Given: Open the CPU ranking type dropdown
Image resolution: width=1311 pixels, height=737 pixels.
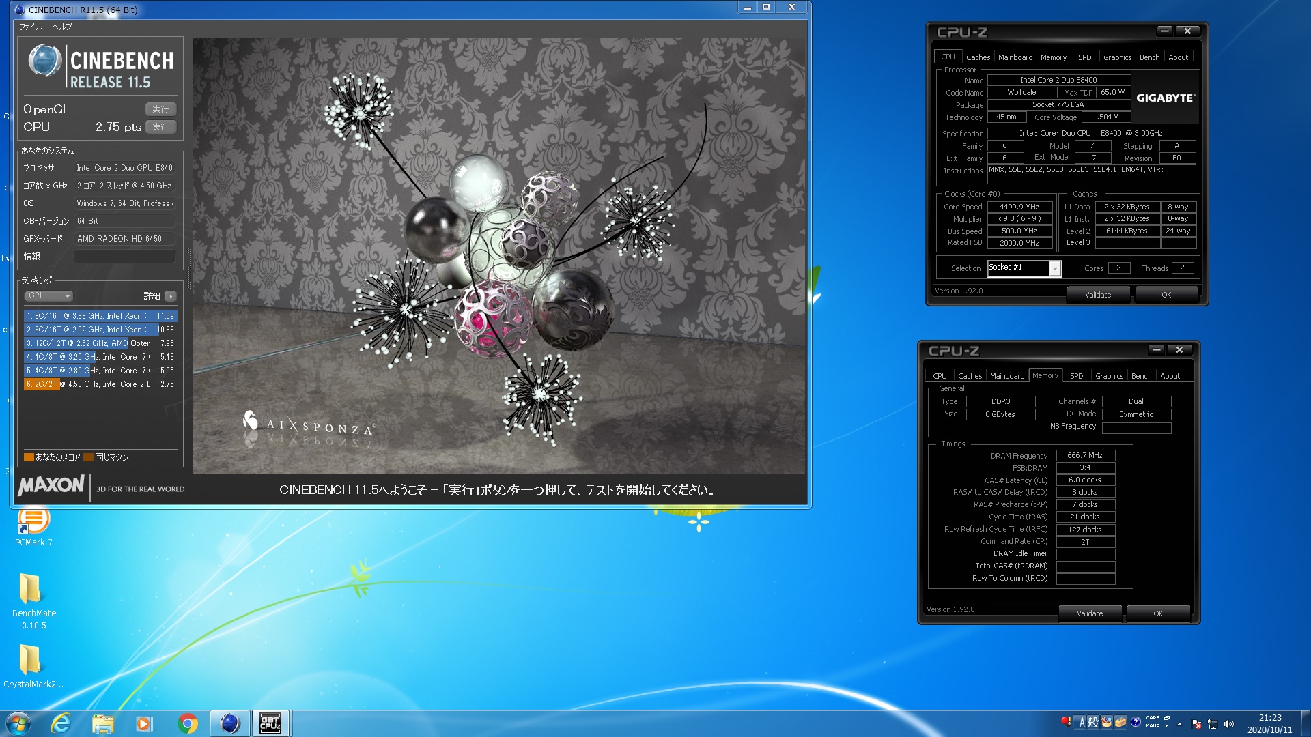Looking at the screenshot, I should pos(48,295).
